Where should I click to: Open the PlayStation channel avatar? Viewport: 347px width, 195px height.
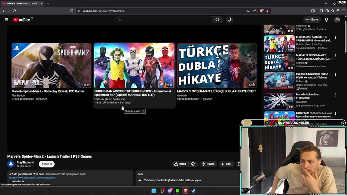[11, 164]
